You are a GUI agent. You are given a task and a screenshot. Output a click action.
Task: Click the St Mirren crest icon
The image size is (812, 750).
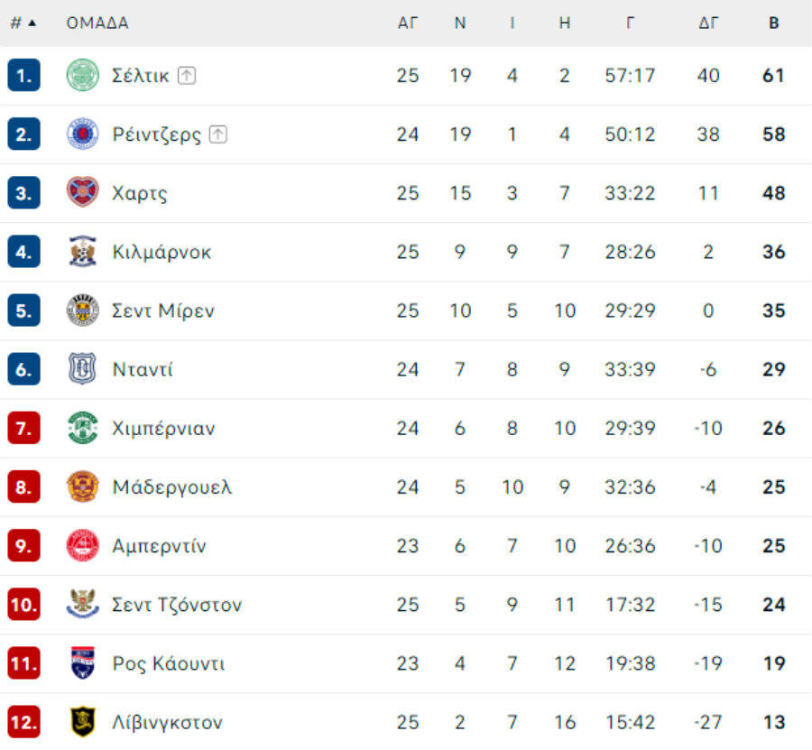83,310
